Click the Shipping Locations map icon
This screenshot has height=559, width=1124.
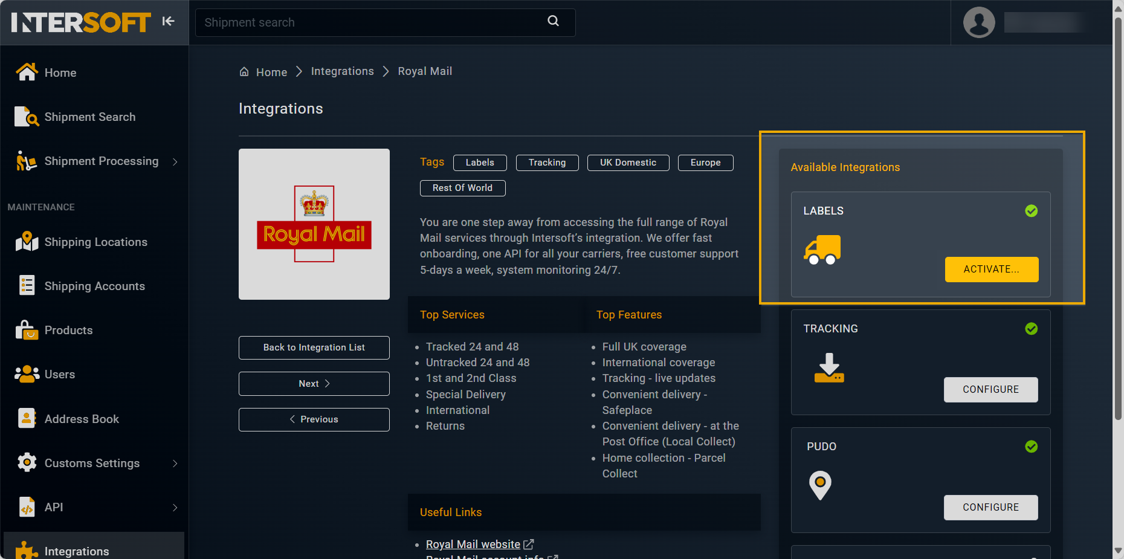coord(27,241)
